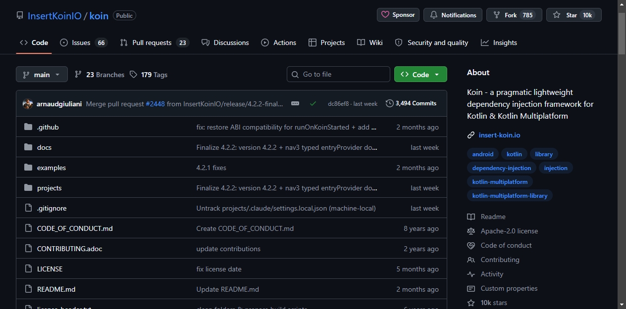Viewport: 626px width, 309px height.
Task: Open the Insights tab
Action: pyautogui.click(x=499, y=43)
